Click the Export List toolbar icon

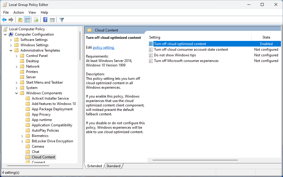coord(36,20)
